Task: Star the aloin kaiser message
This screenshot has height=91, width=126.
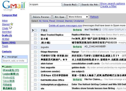Action: [39, 64]
